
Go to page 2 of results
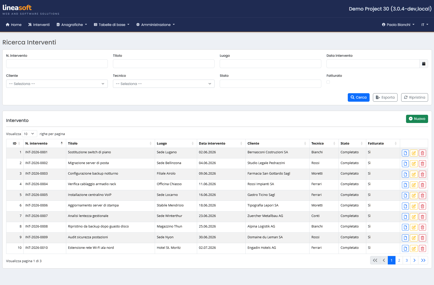[399, 260]
